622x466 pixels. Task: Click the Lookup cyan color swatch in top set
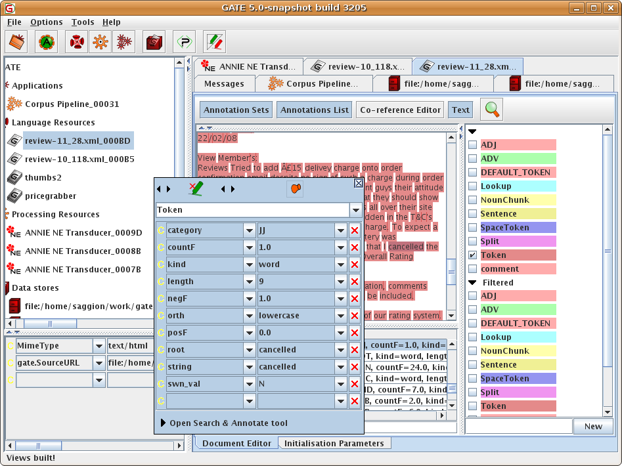click(518, 186)
